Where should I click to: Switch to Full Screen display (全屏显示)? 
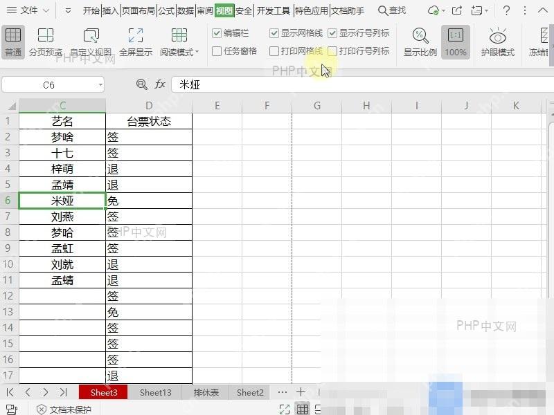click(x=136, y=42)
